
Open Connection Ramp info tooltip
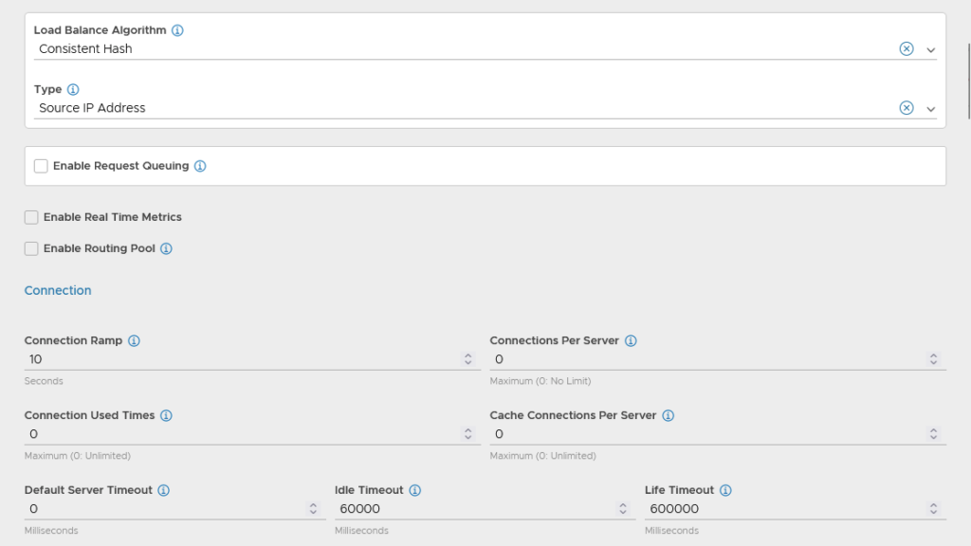point(134,341)
